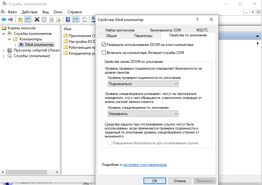Open the 'настройке этих параметров' link

pyautogui.click(x=144, y=165)
